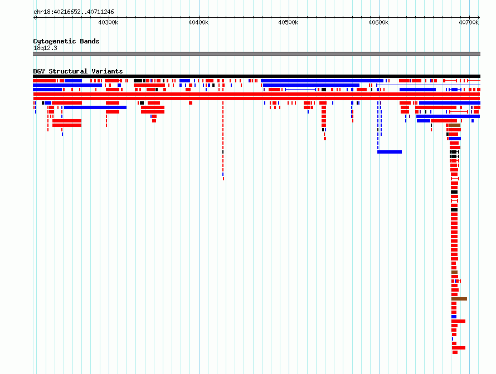
Task: Select the long blue variant spanning 40300k in the sixth row
Action: (95, 107)
